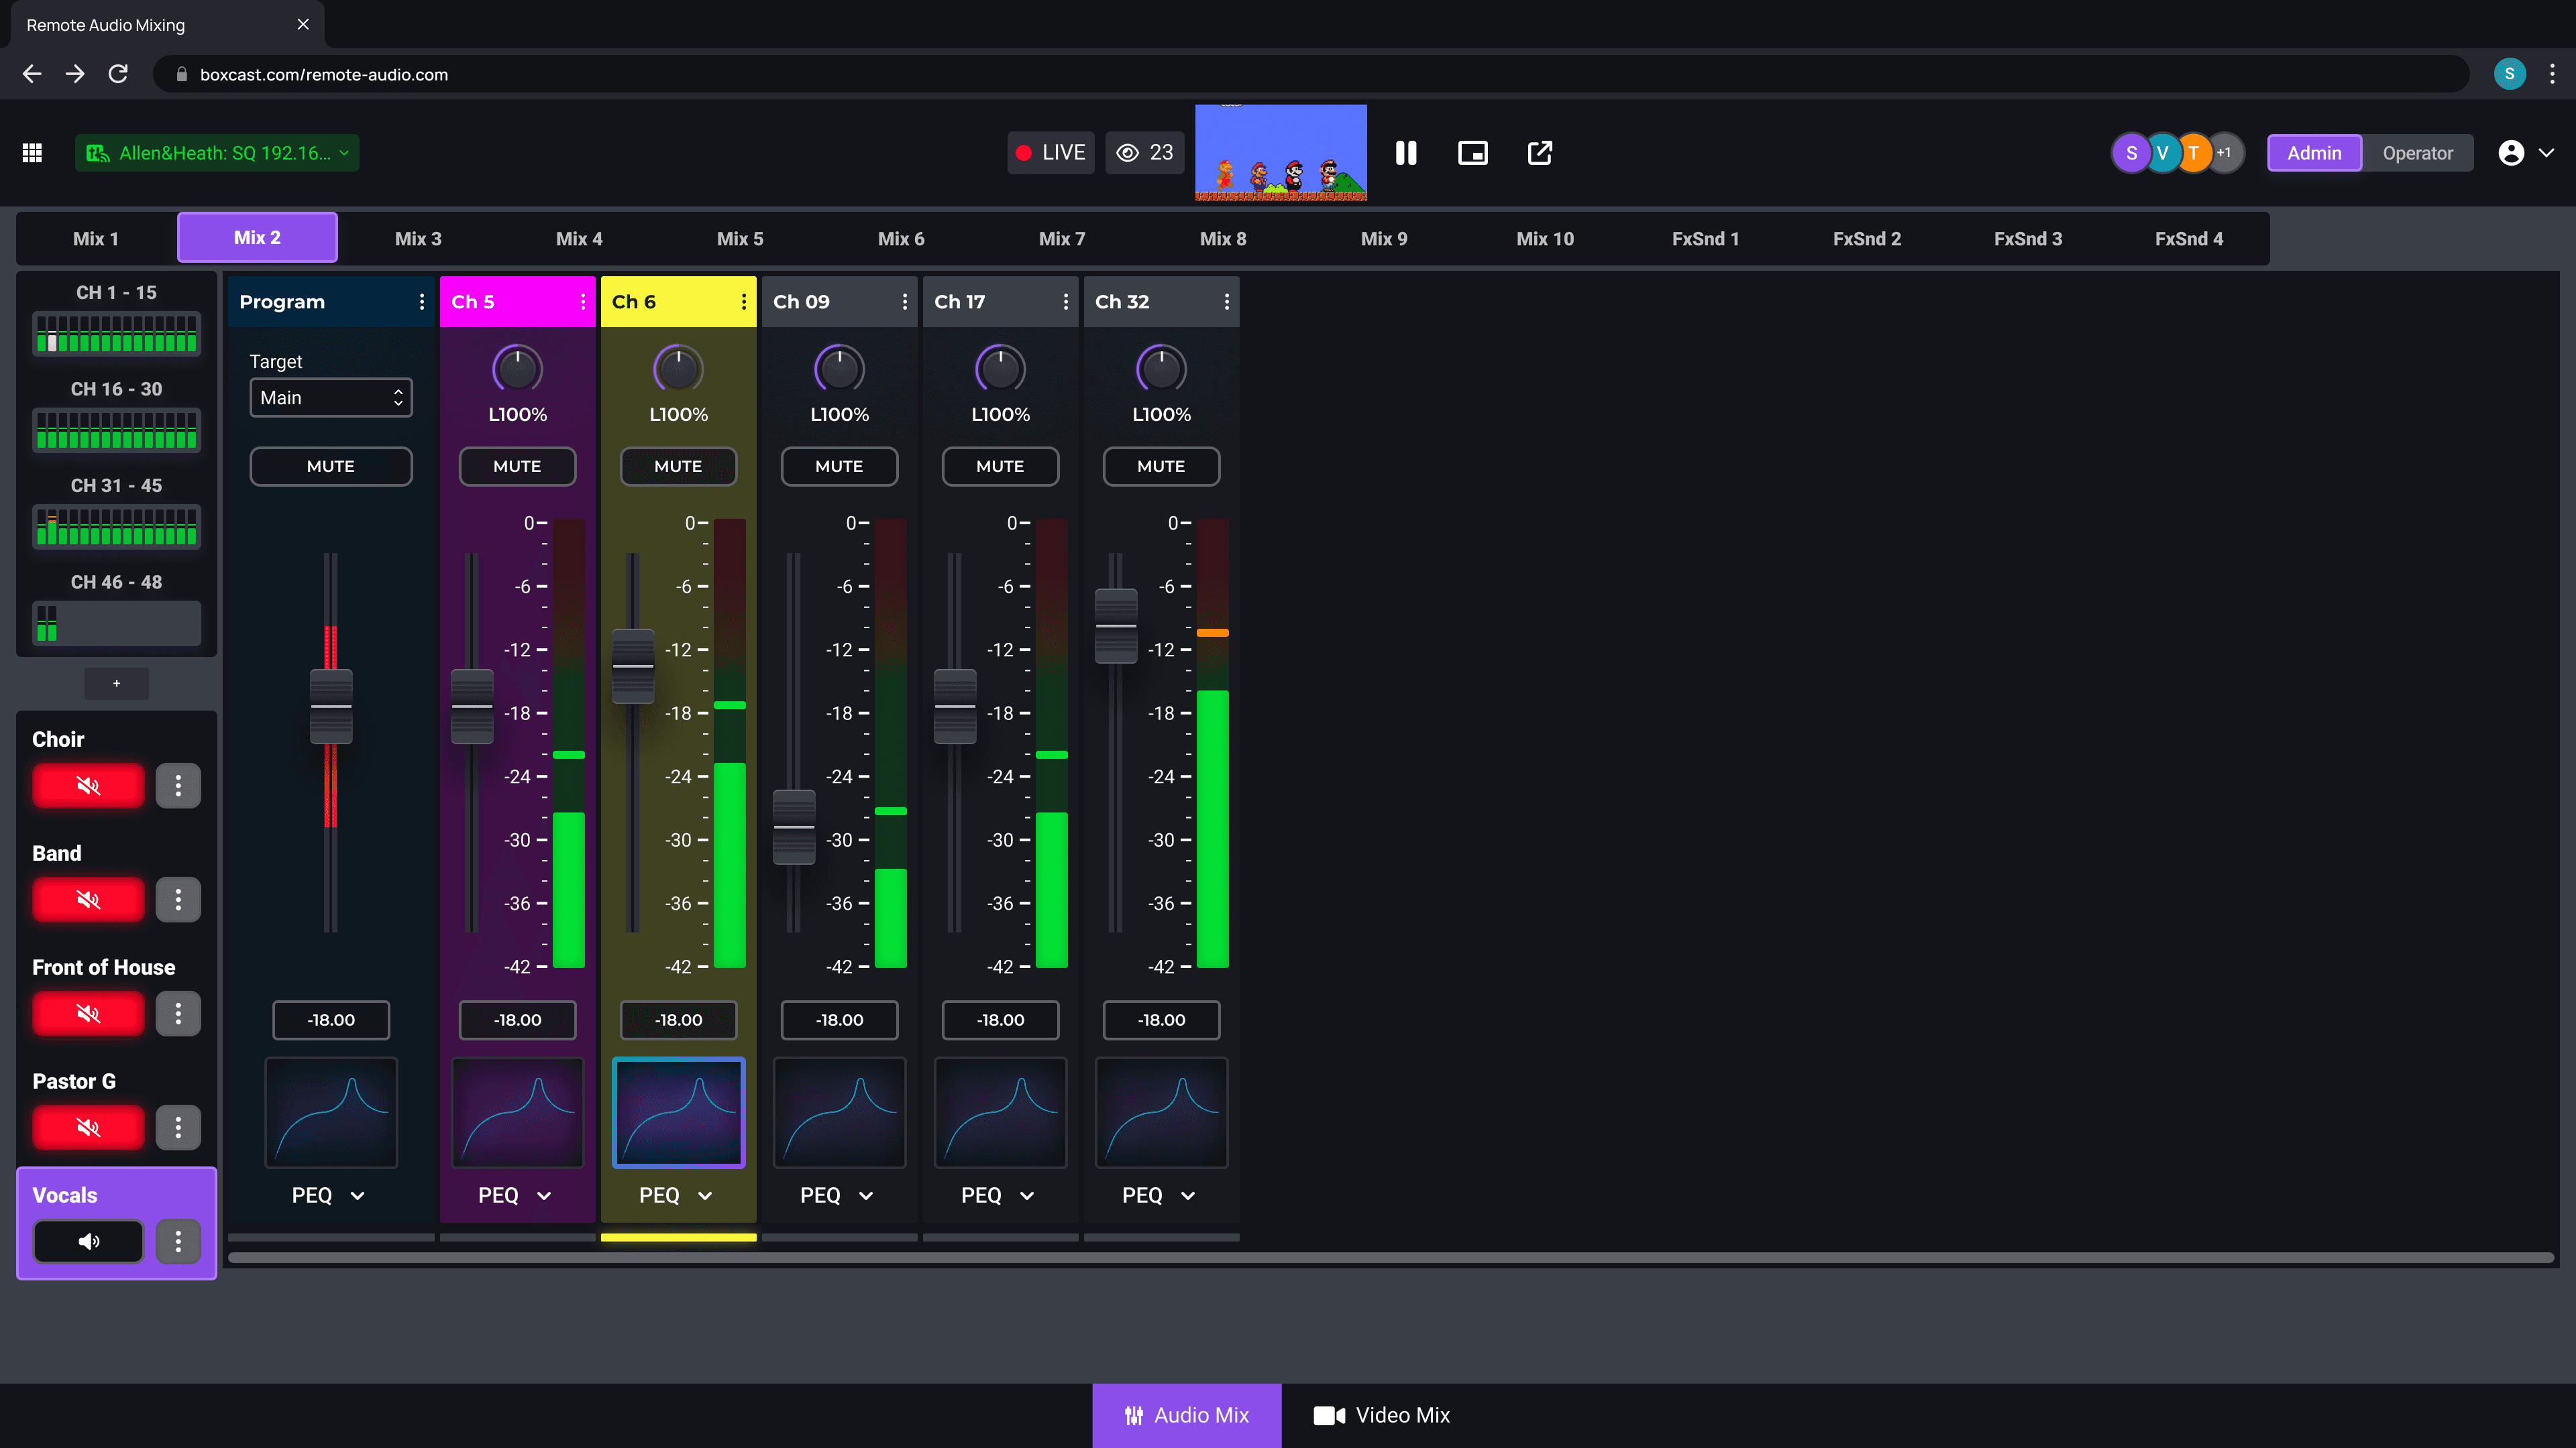2576x1448 pixels.
Task: Enable picture-in-picture preview mode
Action: click(x=1473, y=153)
